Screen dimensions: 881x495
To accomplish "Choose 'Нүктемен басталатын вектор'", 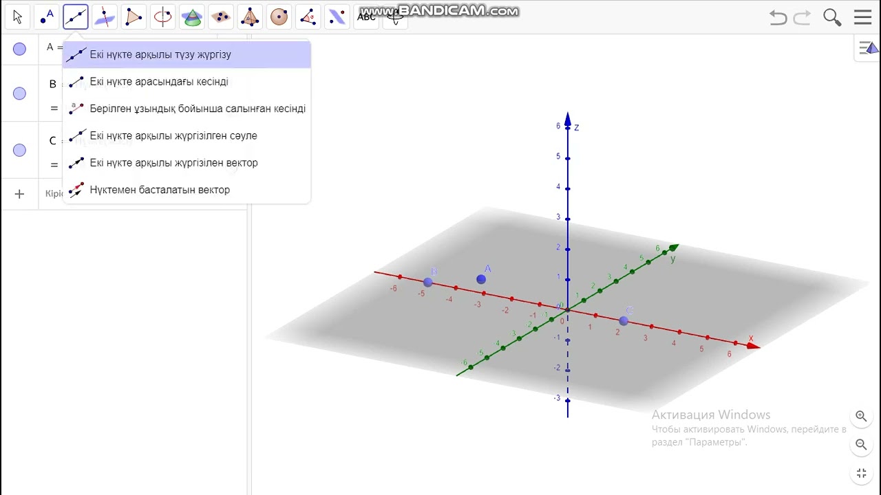I will (187, 190).
